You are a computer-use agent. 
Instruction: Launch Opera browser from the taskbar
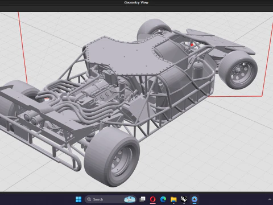tap(153, 199)
